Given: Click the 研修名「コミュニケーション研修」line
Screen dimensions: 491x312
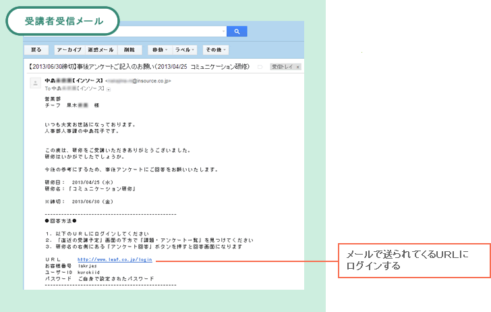Looking at the screenshot, I should [90, 189].
